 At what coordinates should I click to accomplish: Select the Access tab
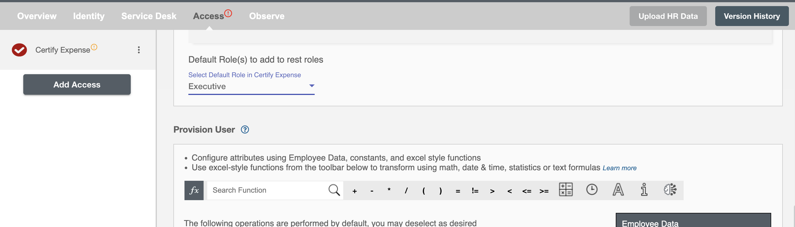coord(208,16)
